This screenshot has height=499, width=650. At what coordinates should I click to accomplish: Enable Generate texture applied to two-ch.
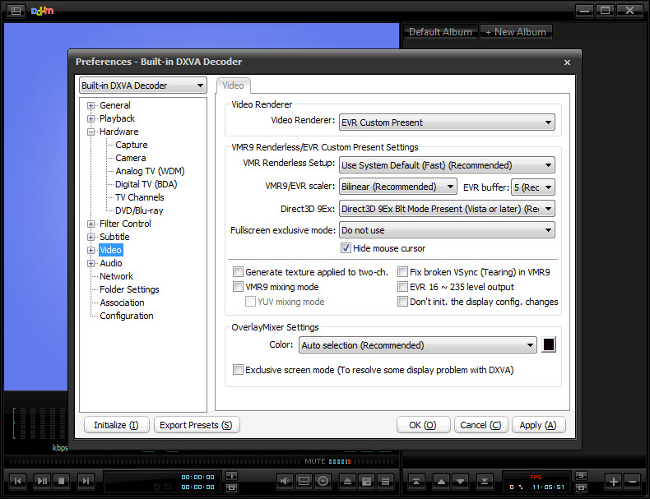point(238,271)
